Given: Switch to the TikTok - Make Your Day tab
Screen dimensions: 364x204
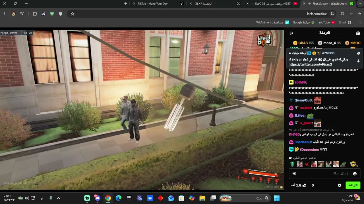Looking at the screenshot, I should click(x=158, y=4).
